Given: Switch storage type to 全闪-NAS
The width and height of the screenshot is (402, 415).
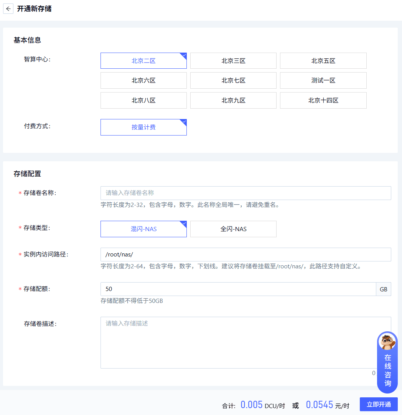Looking at the screenshot, I should (x=233, y=229).
